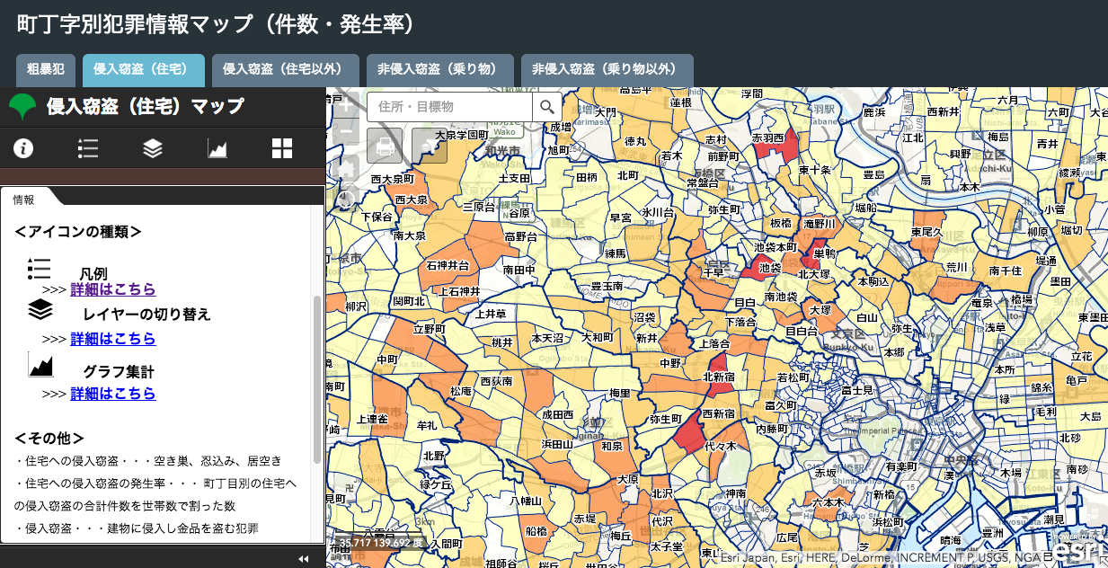The width and height of the screenshot is (1108, 568).
Task: Click the four-square grid icon
Action: (x=282, y=148)
